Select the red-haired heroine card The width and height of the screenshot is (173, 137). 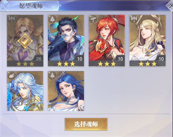pyautogui.click(x=107, y=41)
